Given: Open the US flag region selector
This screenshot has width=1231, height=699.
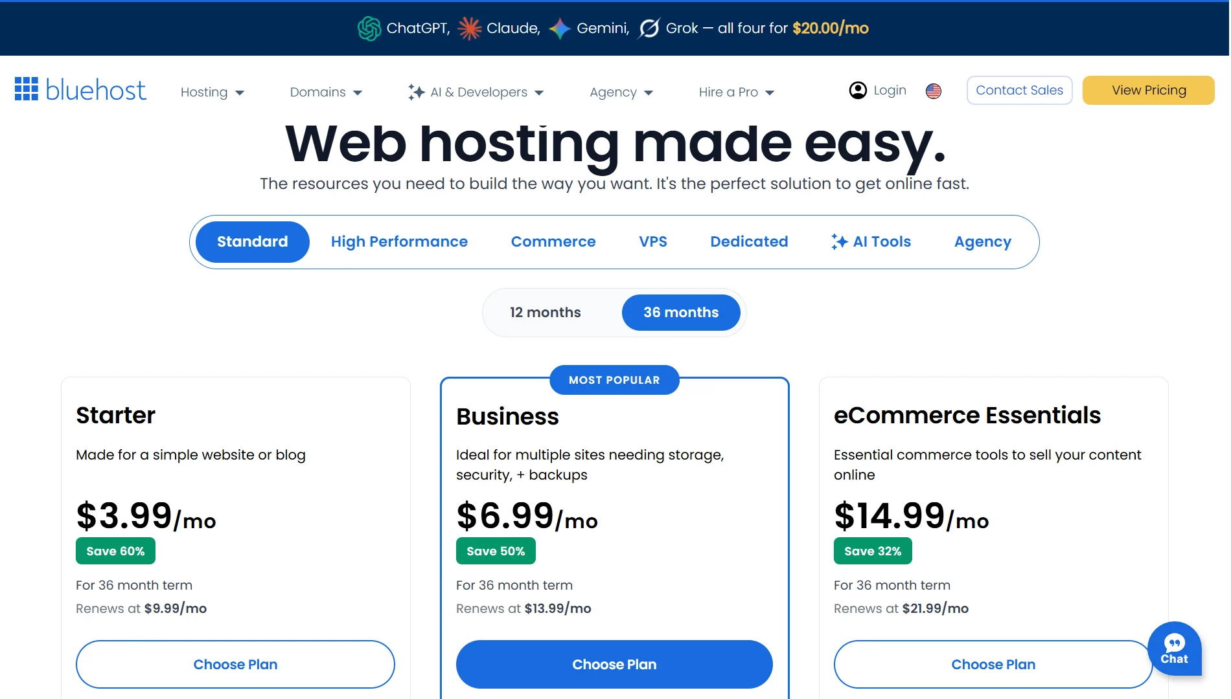Looking at the screenshot, I should [x=934, y=91].
